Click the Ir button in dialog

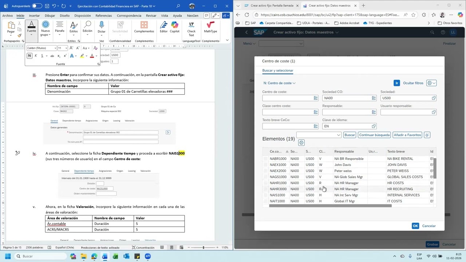pos(397,83)
